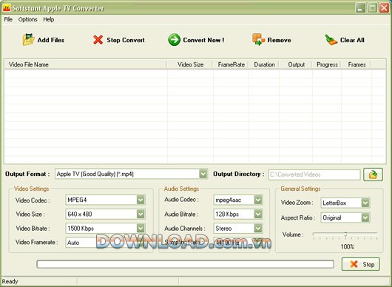Click the General Settings group label
The height and width of the screenshot is (287, 392).
tap(300, 189)
